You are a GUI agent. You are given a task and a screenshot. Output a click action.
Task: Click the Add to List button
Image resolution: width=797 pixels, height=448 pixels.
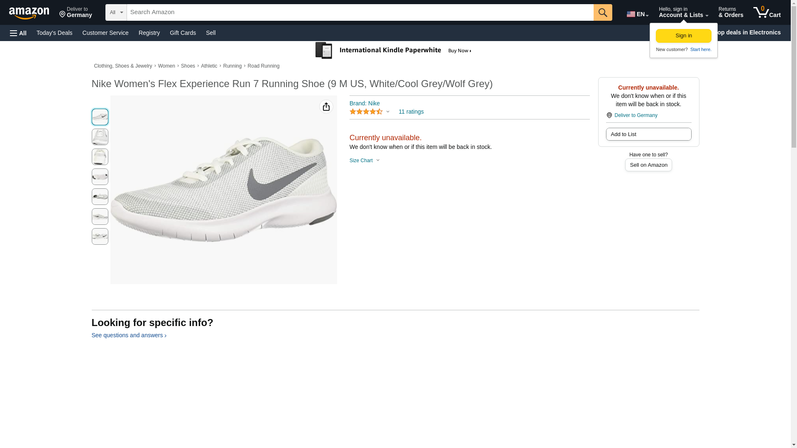[648, 134]
